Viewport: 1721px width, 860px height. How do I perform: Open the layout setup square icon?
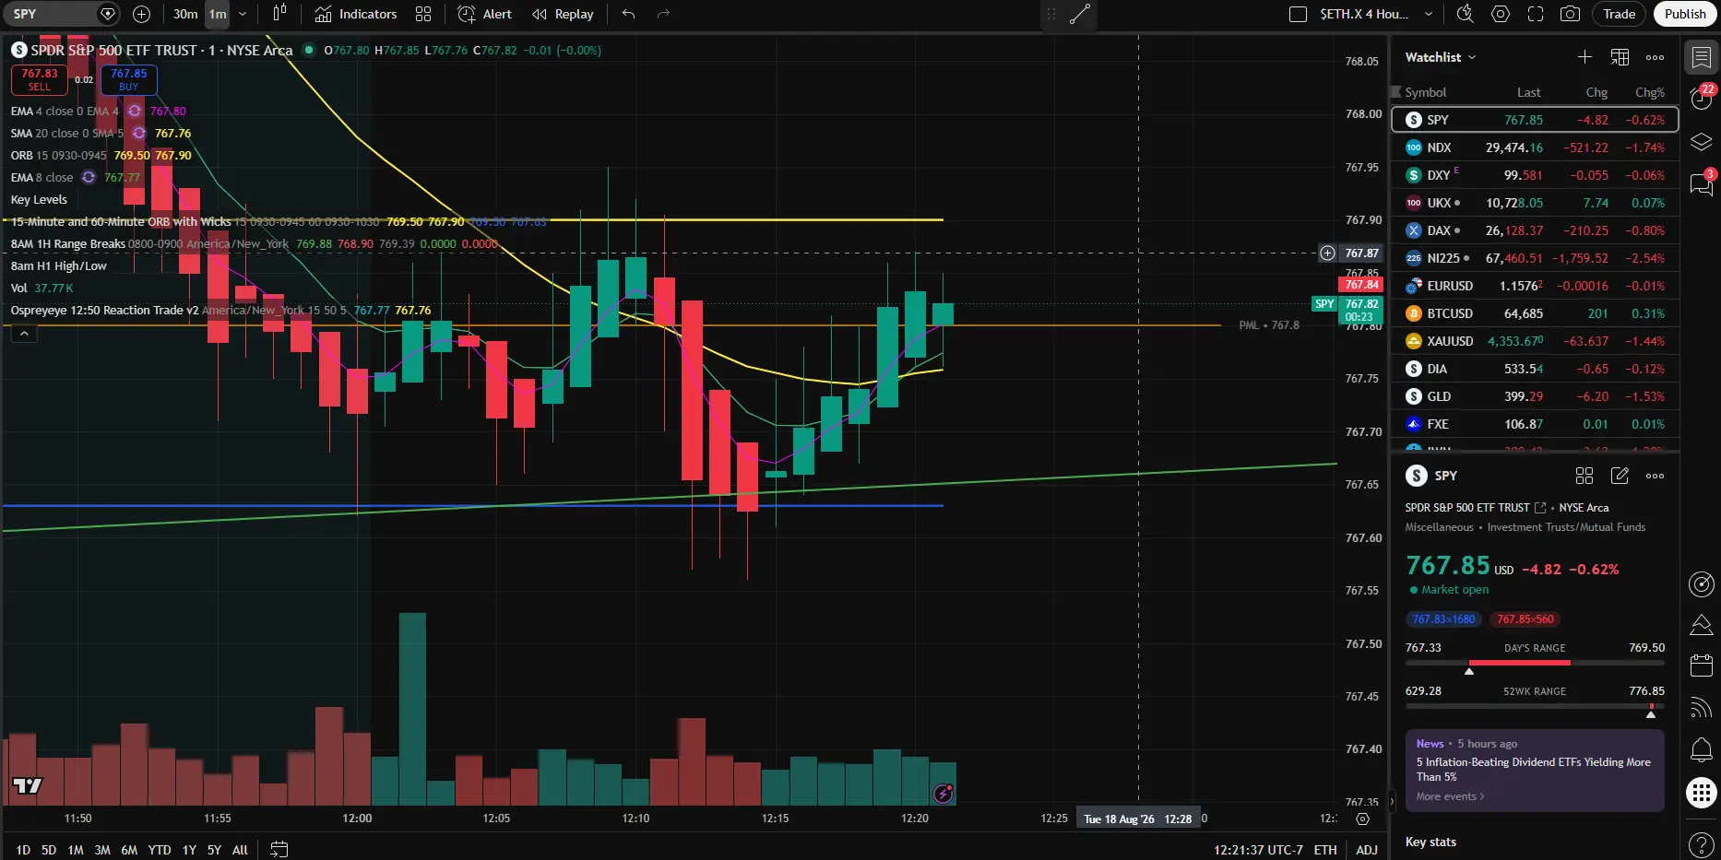click(x=1298, y=14)
